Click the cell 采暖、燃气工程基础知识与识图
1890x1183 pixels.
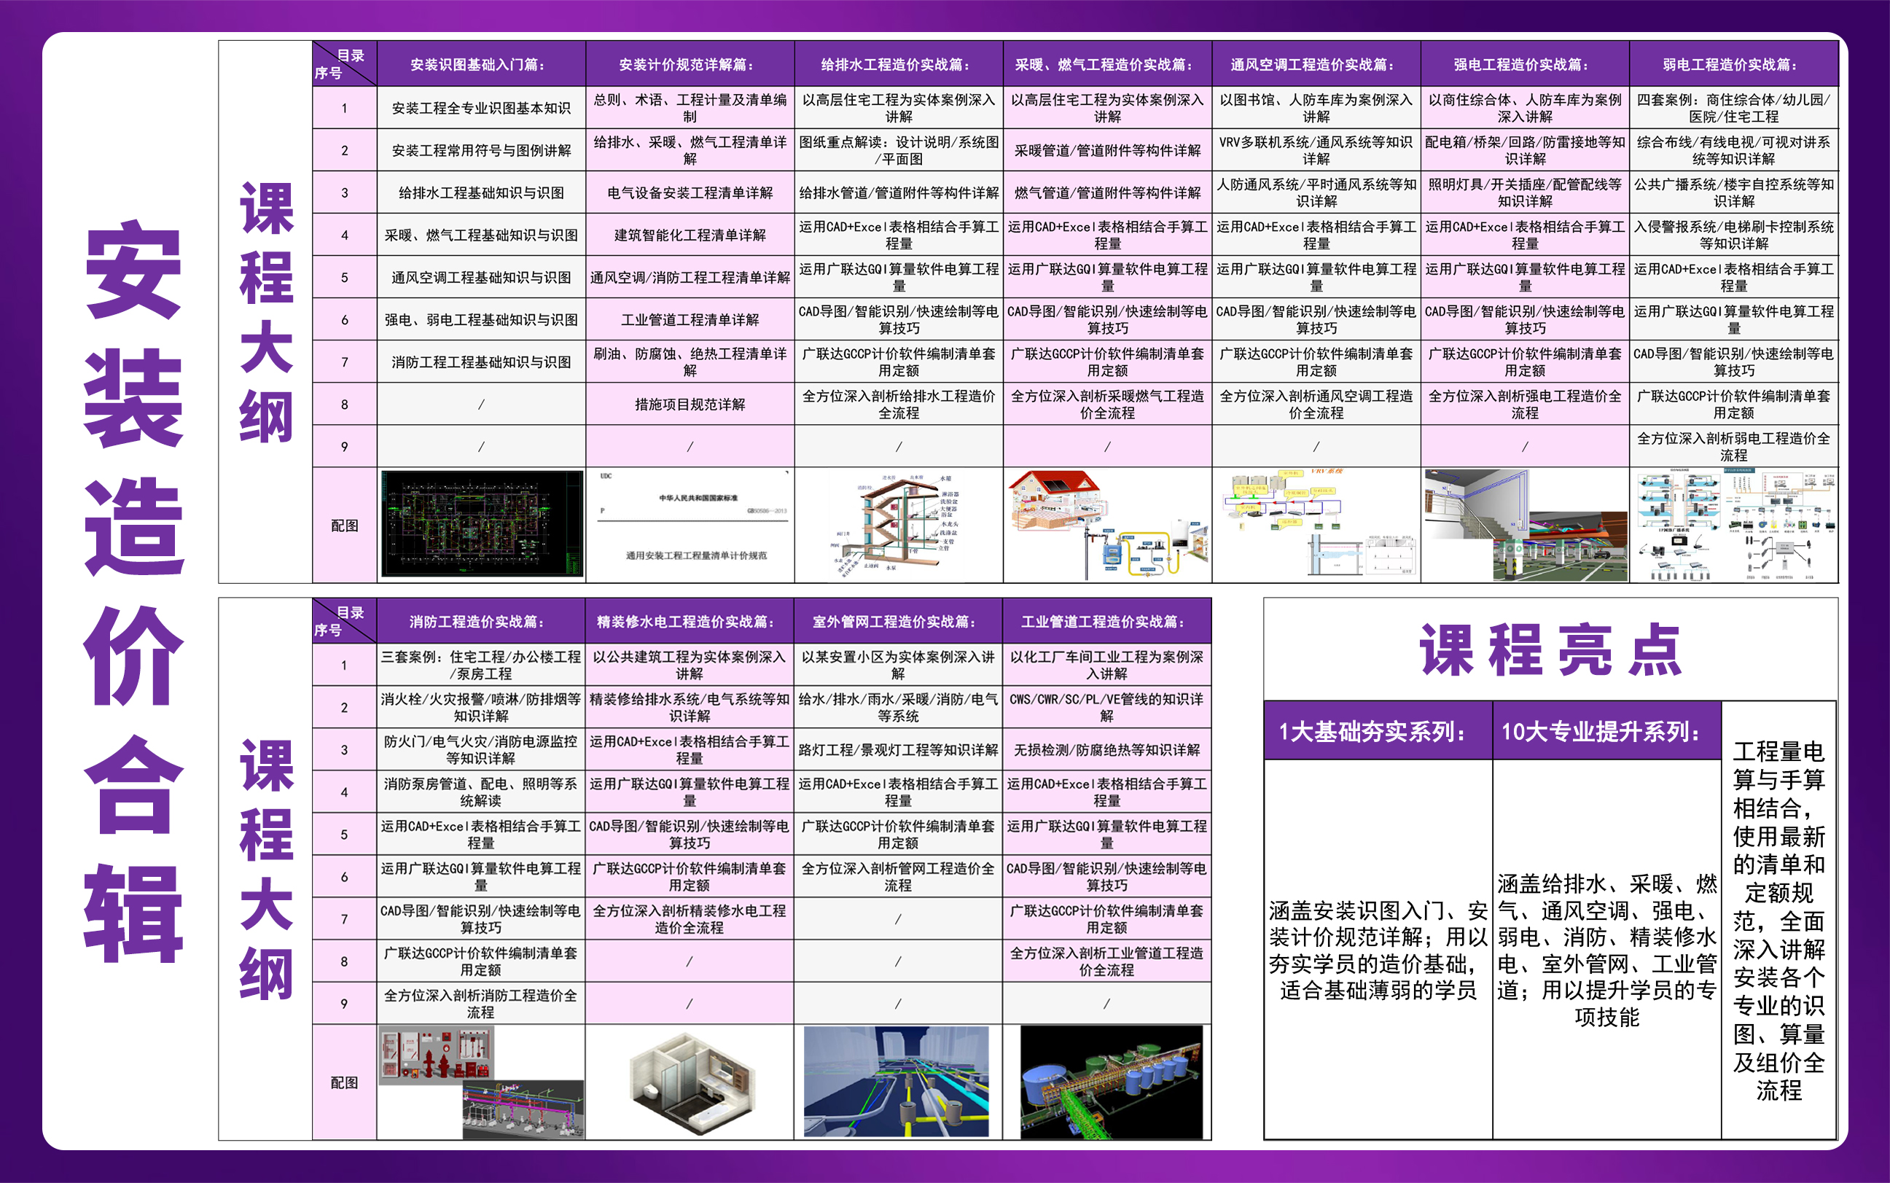click(x=482, y=235)
